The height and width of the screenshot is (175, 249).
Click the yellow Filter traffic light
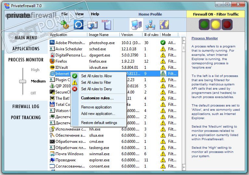coord(216,25)
